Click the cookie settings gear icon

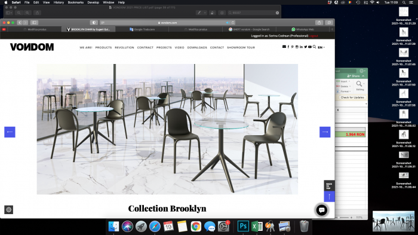point(8,210)
